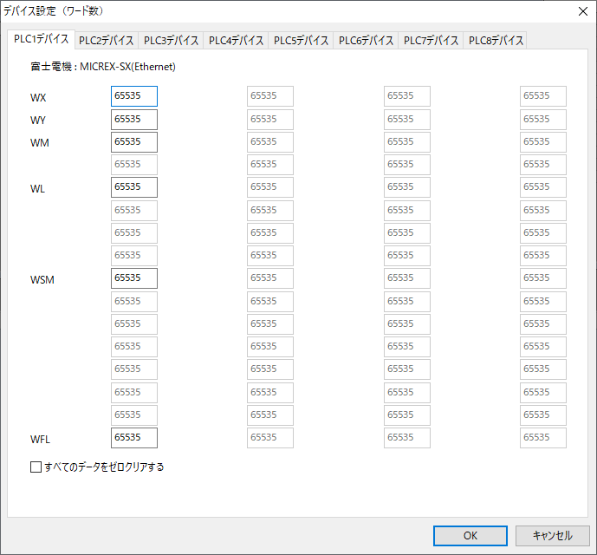Click the second-column field in the WX row
Viewport: 597px width, 555px height.
coord(270,96)
